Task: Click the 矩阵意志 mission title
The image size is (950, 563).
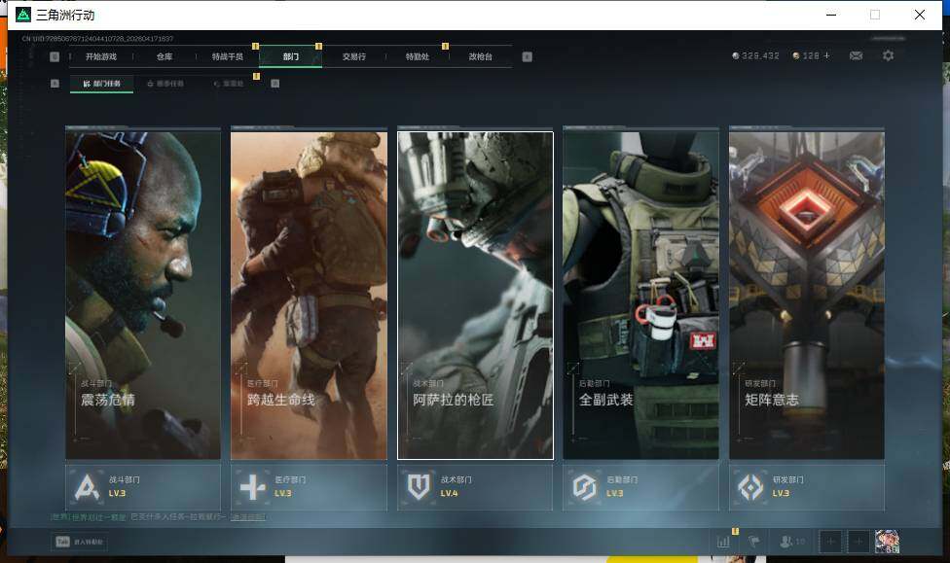Action: 772,400
